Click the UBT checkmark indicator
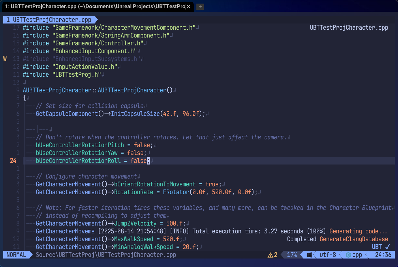This screenshot has height=267, width=398. pyautogui.click(x=381, y=247)
